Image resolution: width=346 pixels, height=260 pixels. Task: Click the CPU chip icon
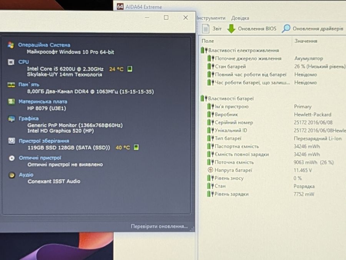[x=11, y=62]
